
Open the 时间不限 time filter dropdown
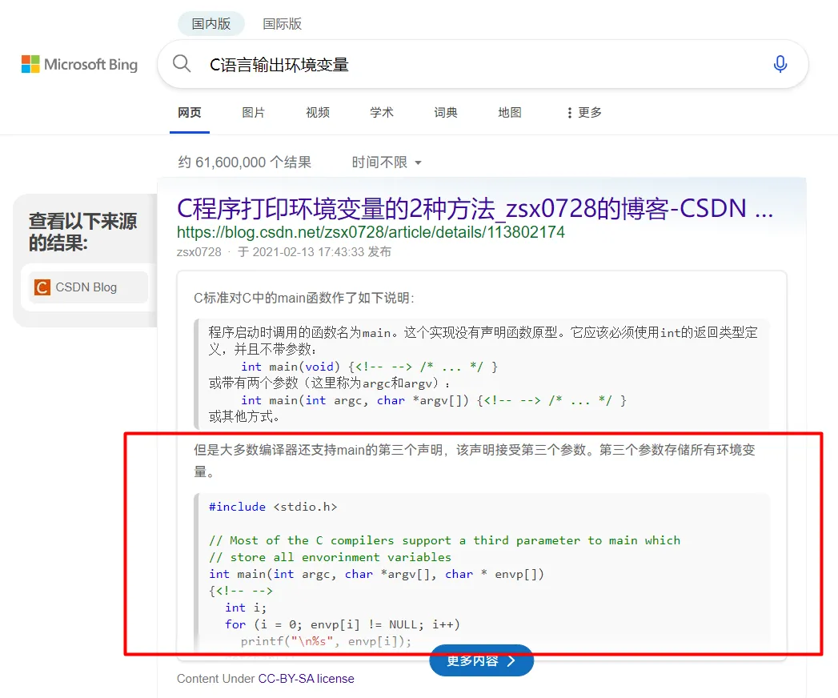[x=386, y=162]
